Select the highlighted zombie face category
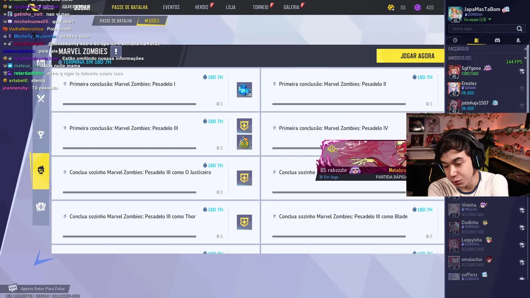The width and height of the screenshot is (530, 298). (x=41, y=171)
